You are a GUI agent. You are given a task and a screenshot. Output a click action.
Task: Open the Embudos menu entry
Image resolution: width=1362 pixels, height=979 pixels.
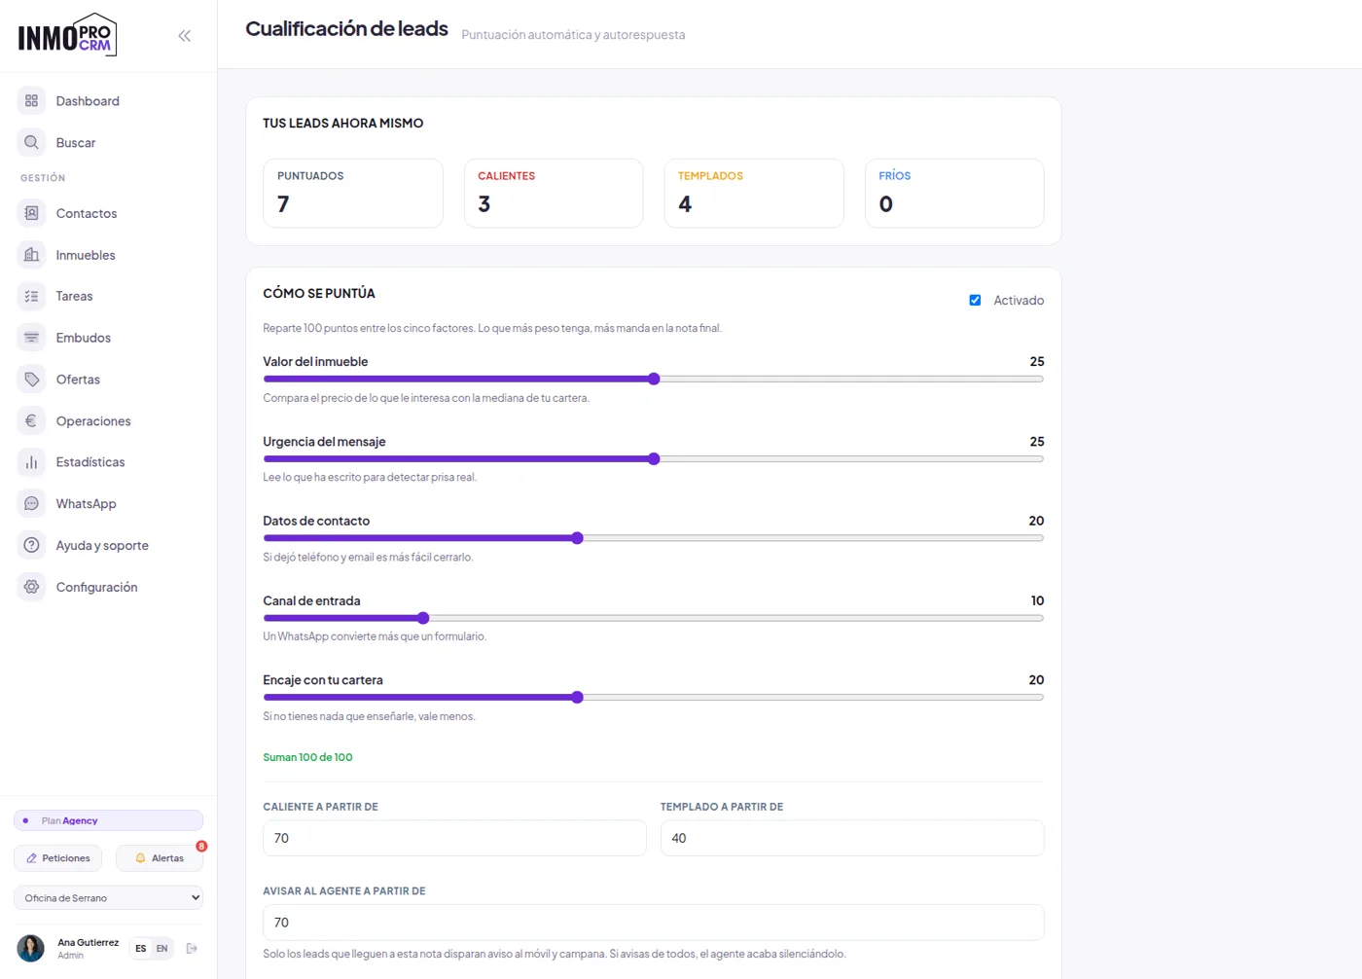point(84,338)
